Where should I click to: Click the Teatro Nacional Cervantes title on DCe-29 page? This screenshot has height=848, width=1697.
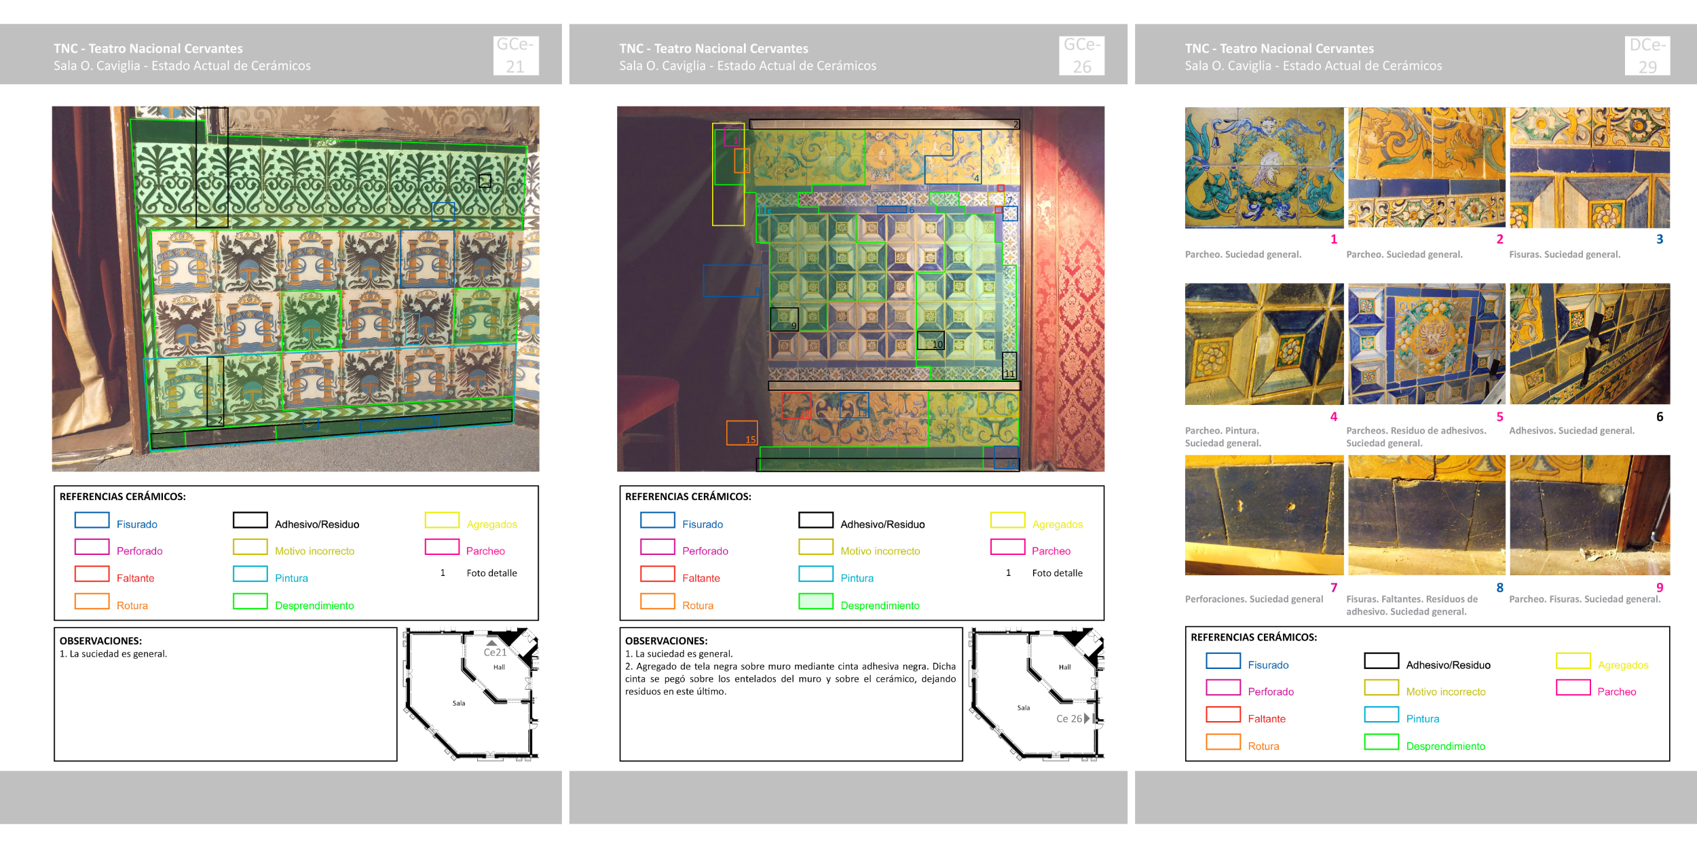tap(1280, 49)
